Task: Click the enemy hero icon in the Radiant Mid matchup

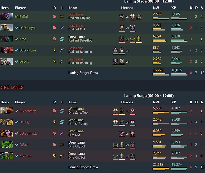Action: [x=133, y=28]
